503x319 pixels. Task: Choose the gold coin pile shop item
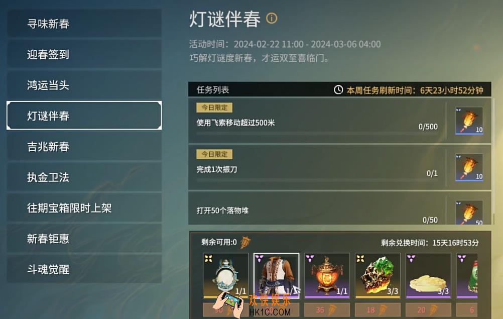(x=428, y=276)
